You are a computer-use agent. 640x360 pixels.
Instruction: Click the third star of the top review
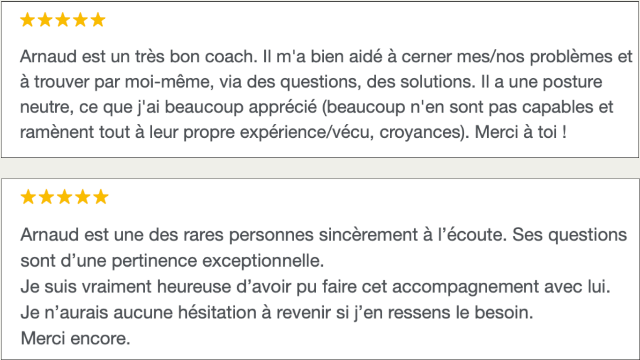(63, 20)
